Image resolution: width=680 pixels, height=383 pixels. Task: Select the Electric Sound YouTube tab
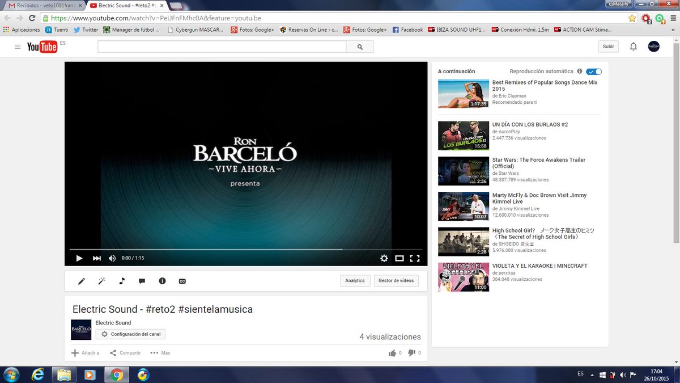[126, 5]
